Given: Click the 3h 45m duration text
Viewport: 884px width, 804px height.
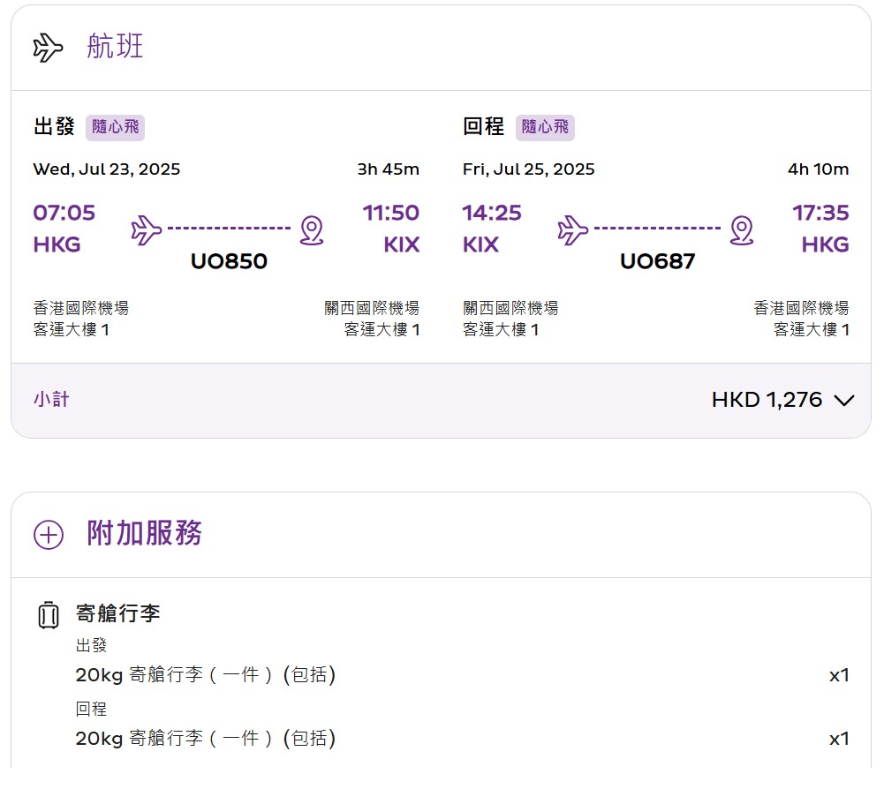Looking at the screenshot, I should 388,169.
